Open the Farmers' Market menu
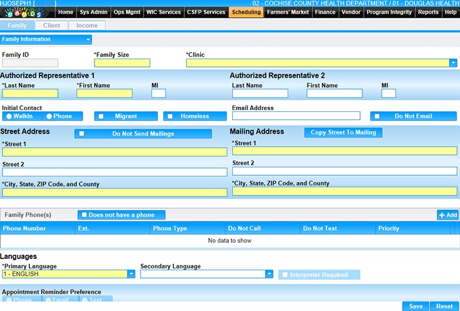Viewport: 460px width, 311px height. (x=288, y=12)
